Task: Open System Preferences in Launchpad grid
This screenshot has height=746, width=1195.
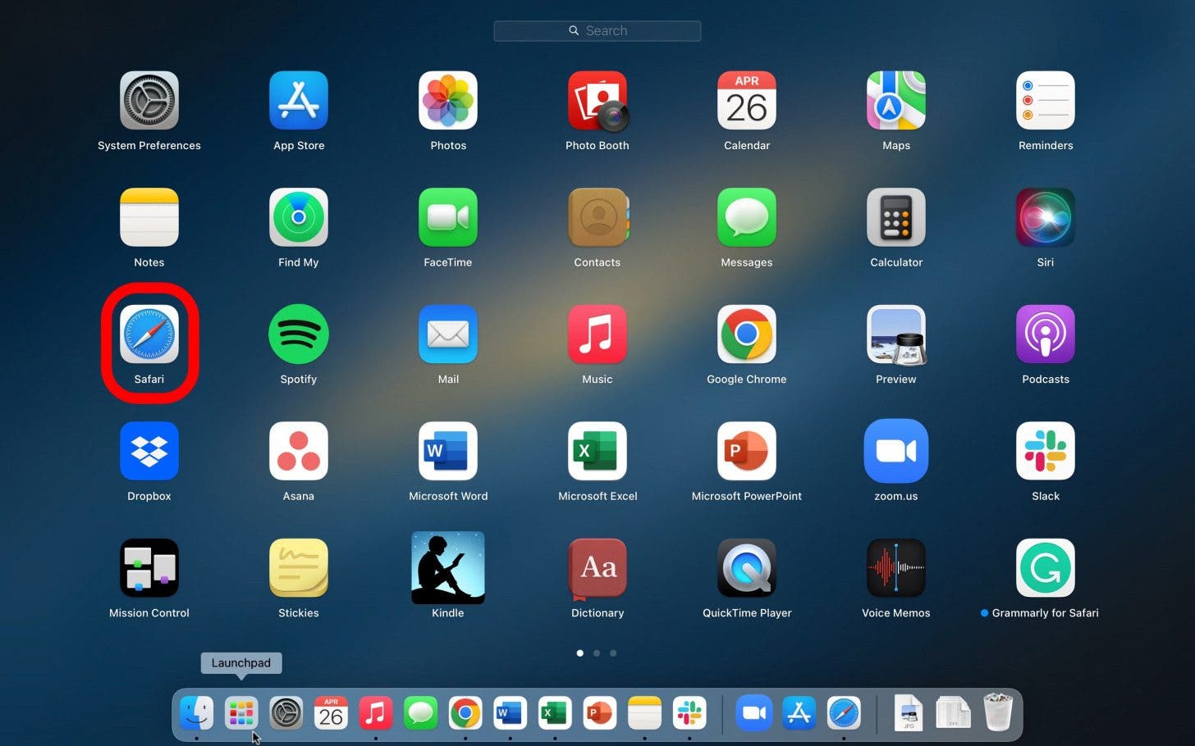Action: point(149,101)
